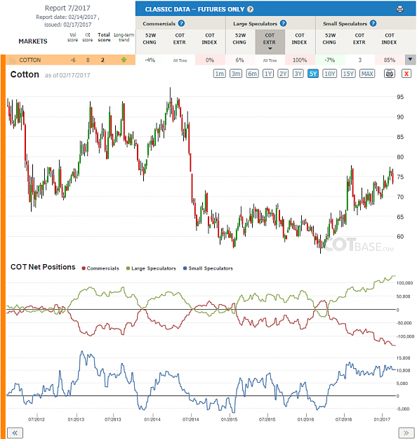Image resolution: width=417 pixels, height=439 pixels.
Task: Open the Commercials help icon
Action: click(181, 23)
